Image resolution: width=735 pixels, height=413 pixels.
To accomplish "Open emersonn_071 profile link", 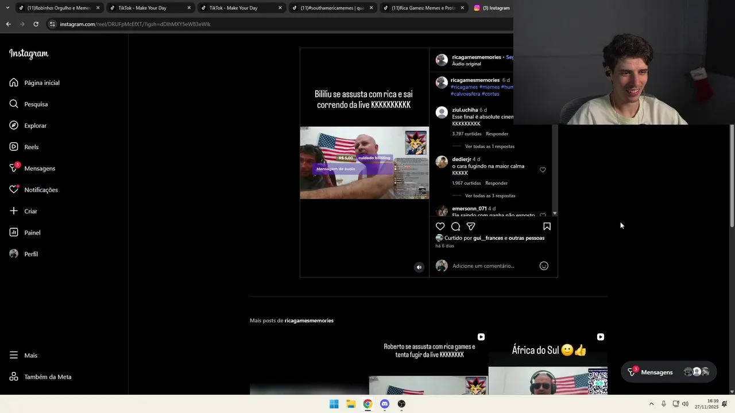I will pos(469,208).
